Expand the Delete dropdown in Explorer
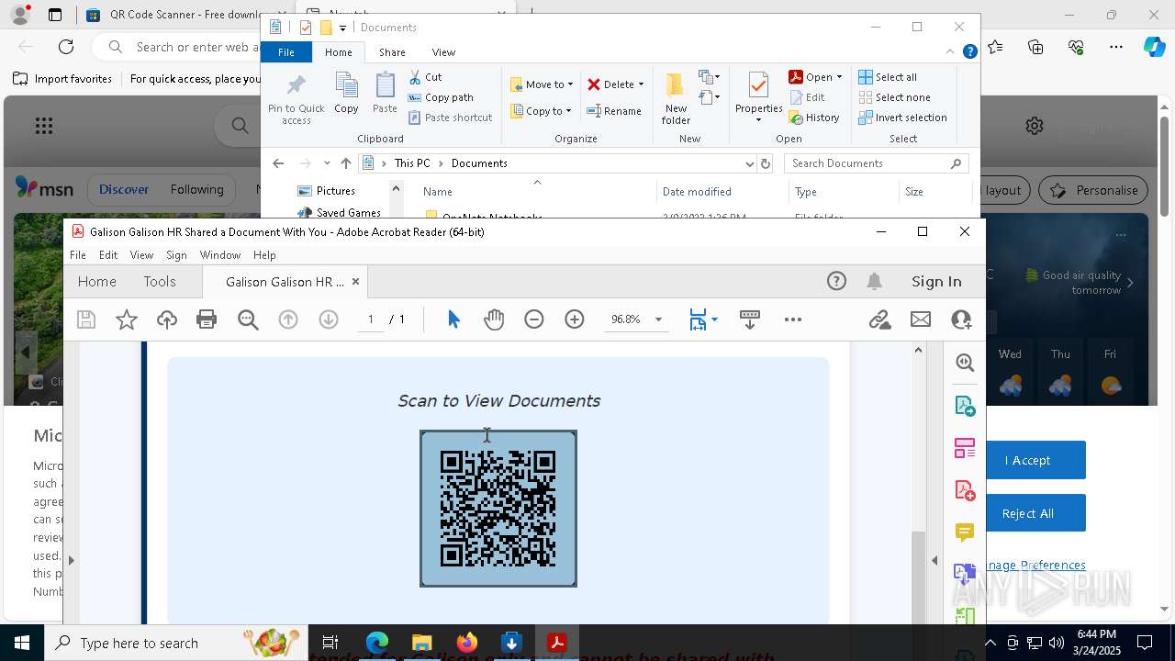The width and height of the screenshot is (1175, 661). click(x=641, y=84)
